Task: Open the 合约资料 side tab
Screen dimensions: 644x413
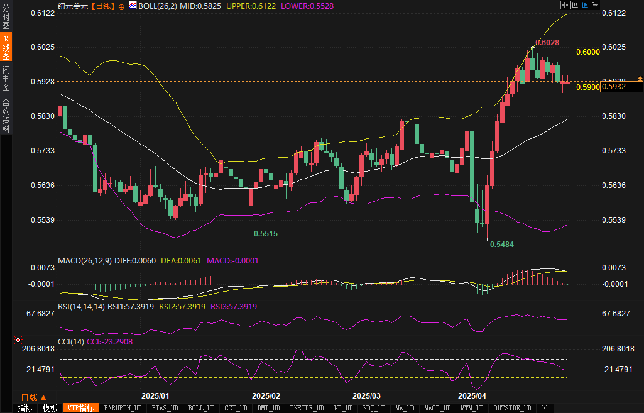Action: [6, 115]
